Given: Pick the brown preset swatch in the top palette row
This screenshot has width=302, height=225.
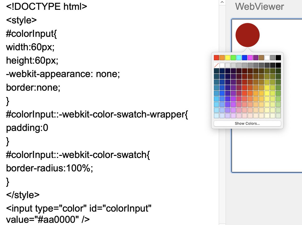Looking at the screenshot, I should point(261,58).
